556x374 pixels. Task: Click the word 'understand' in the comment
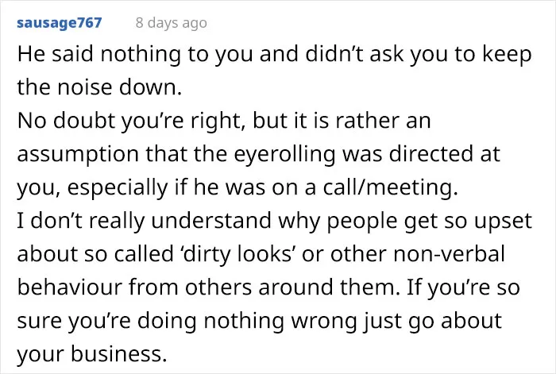[211, 221]
